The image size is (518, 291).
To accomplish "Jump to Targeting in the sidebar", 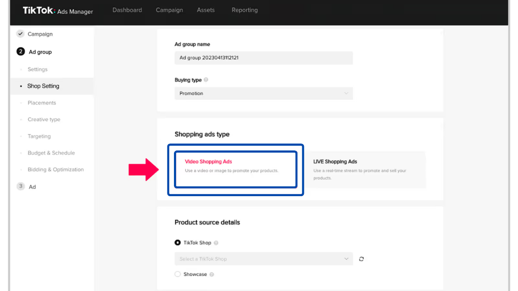I will pyautogui.click(x=39, y=136).
